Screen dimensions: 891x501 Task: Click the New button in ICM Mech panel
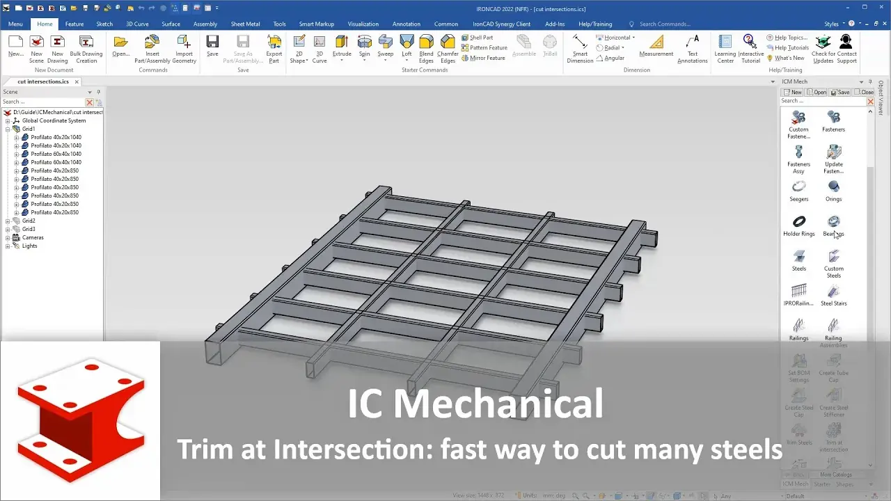click(793, 92)
